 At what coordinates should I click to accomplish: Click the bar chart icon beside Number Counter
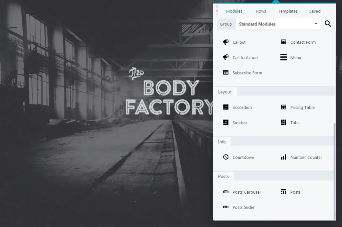pos(284,157)
